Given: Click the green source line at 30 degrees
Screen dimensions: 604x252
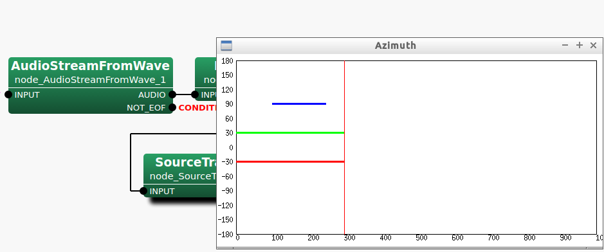Looking at the screenshot, I should 290,132.
